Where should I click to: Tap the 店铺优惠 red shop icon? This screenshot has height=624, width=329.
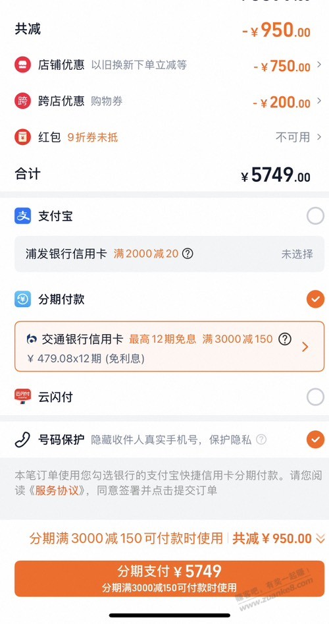click(22, 65)
